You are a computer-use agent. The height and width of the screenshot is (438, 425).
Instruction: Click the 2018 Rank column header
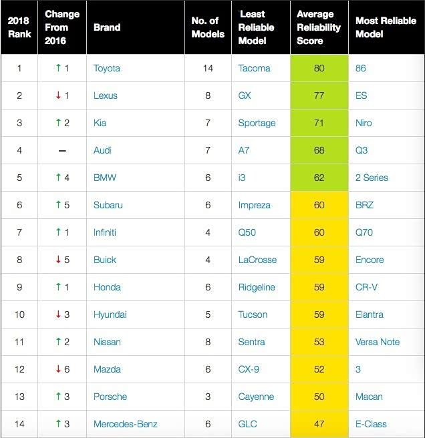coord(19,27)
